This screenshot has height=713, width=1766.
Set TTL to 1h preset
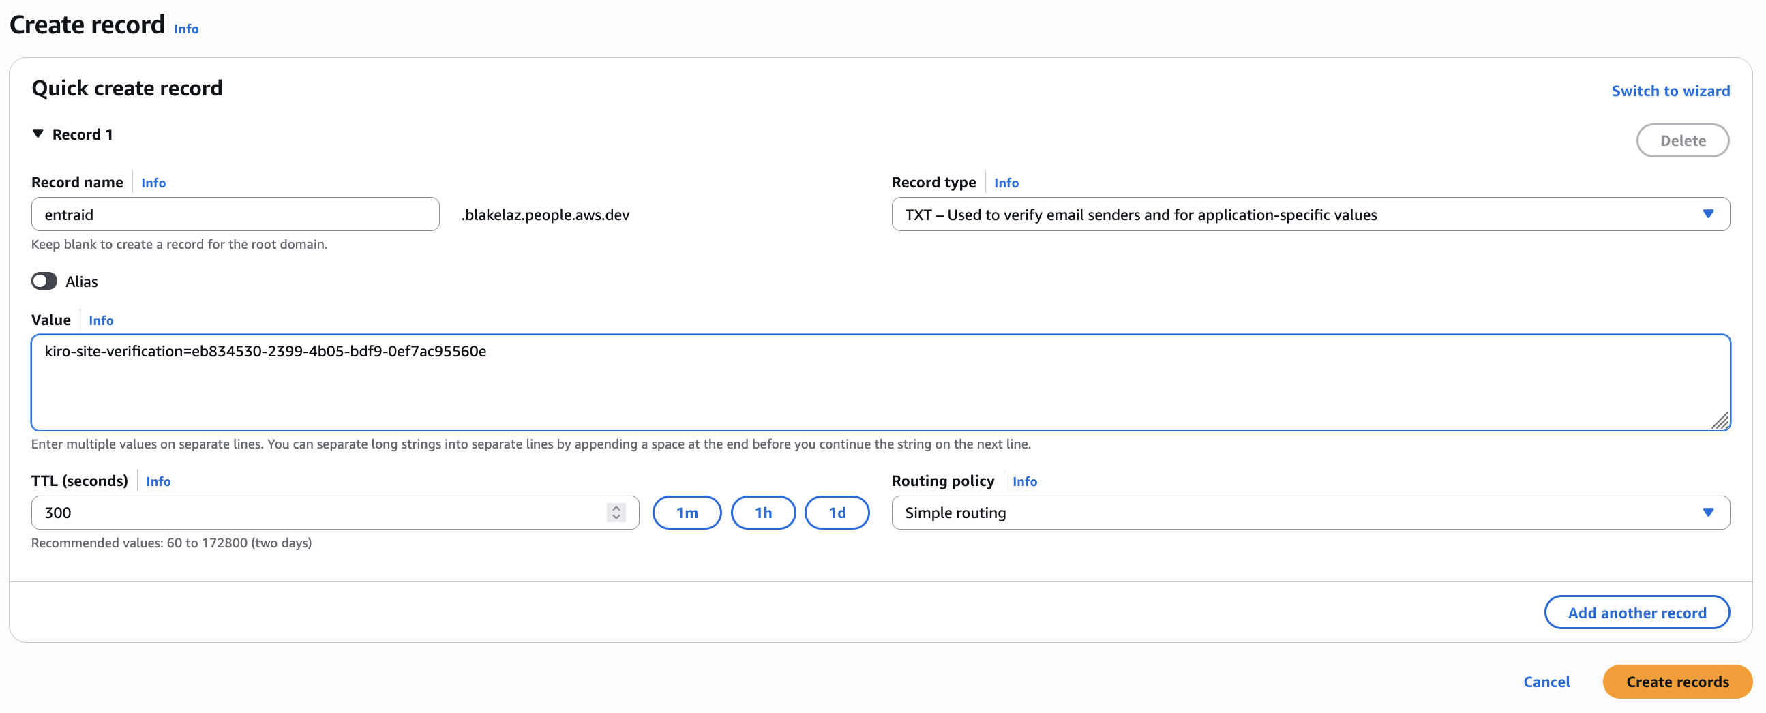762,513
